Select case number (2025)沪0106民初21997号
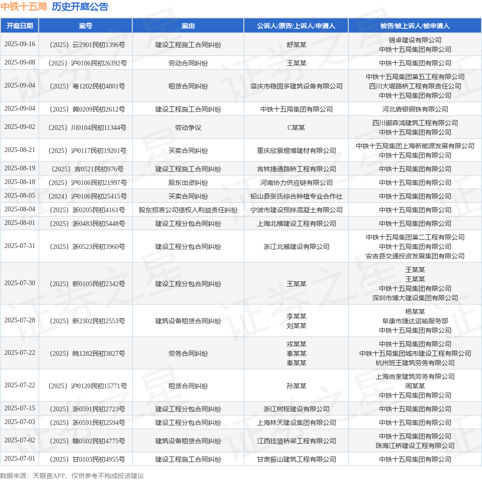The width and height of the screenshot is (482, 480). tap(87, 183)
